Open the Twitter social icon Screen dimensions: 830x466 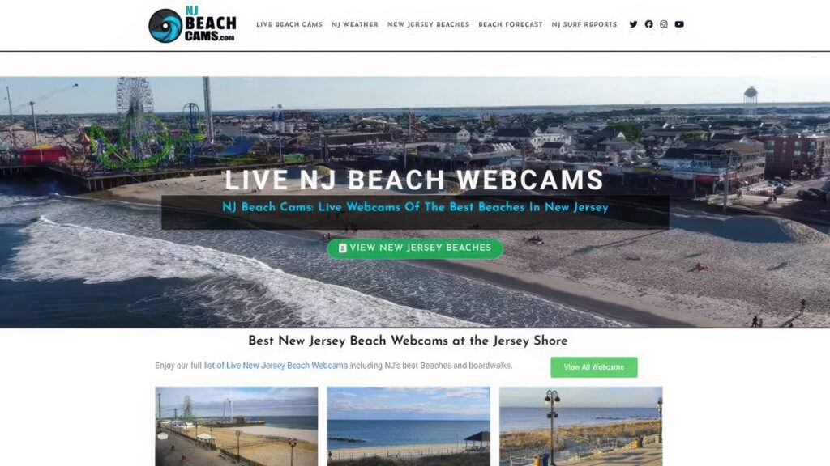tap(633, 24)
